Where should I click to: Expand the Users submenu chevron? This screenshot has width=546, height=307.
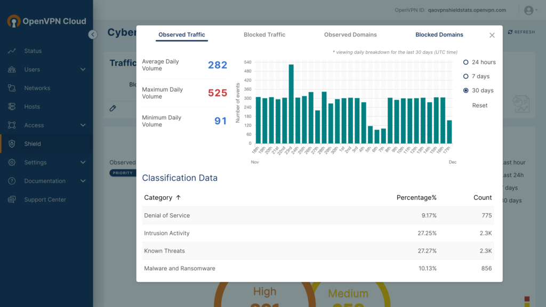pyautogui.click(x=83, y=69)
